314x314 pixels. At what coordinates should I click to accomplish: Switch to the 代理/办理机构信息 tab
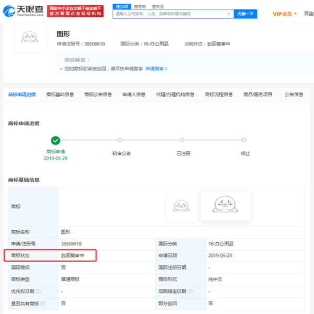175,95
